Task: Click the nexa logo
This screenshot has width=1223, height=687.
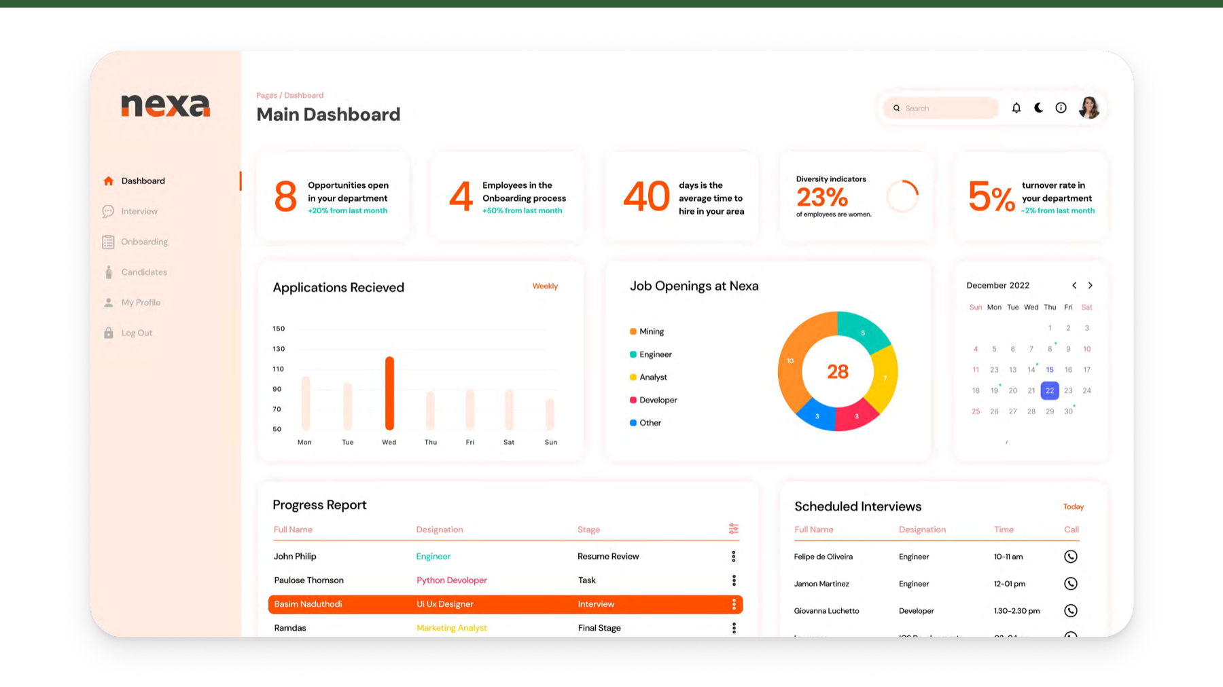Action: 166,105
